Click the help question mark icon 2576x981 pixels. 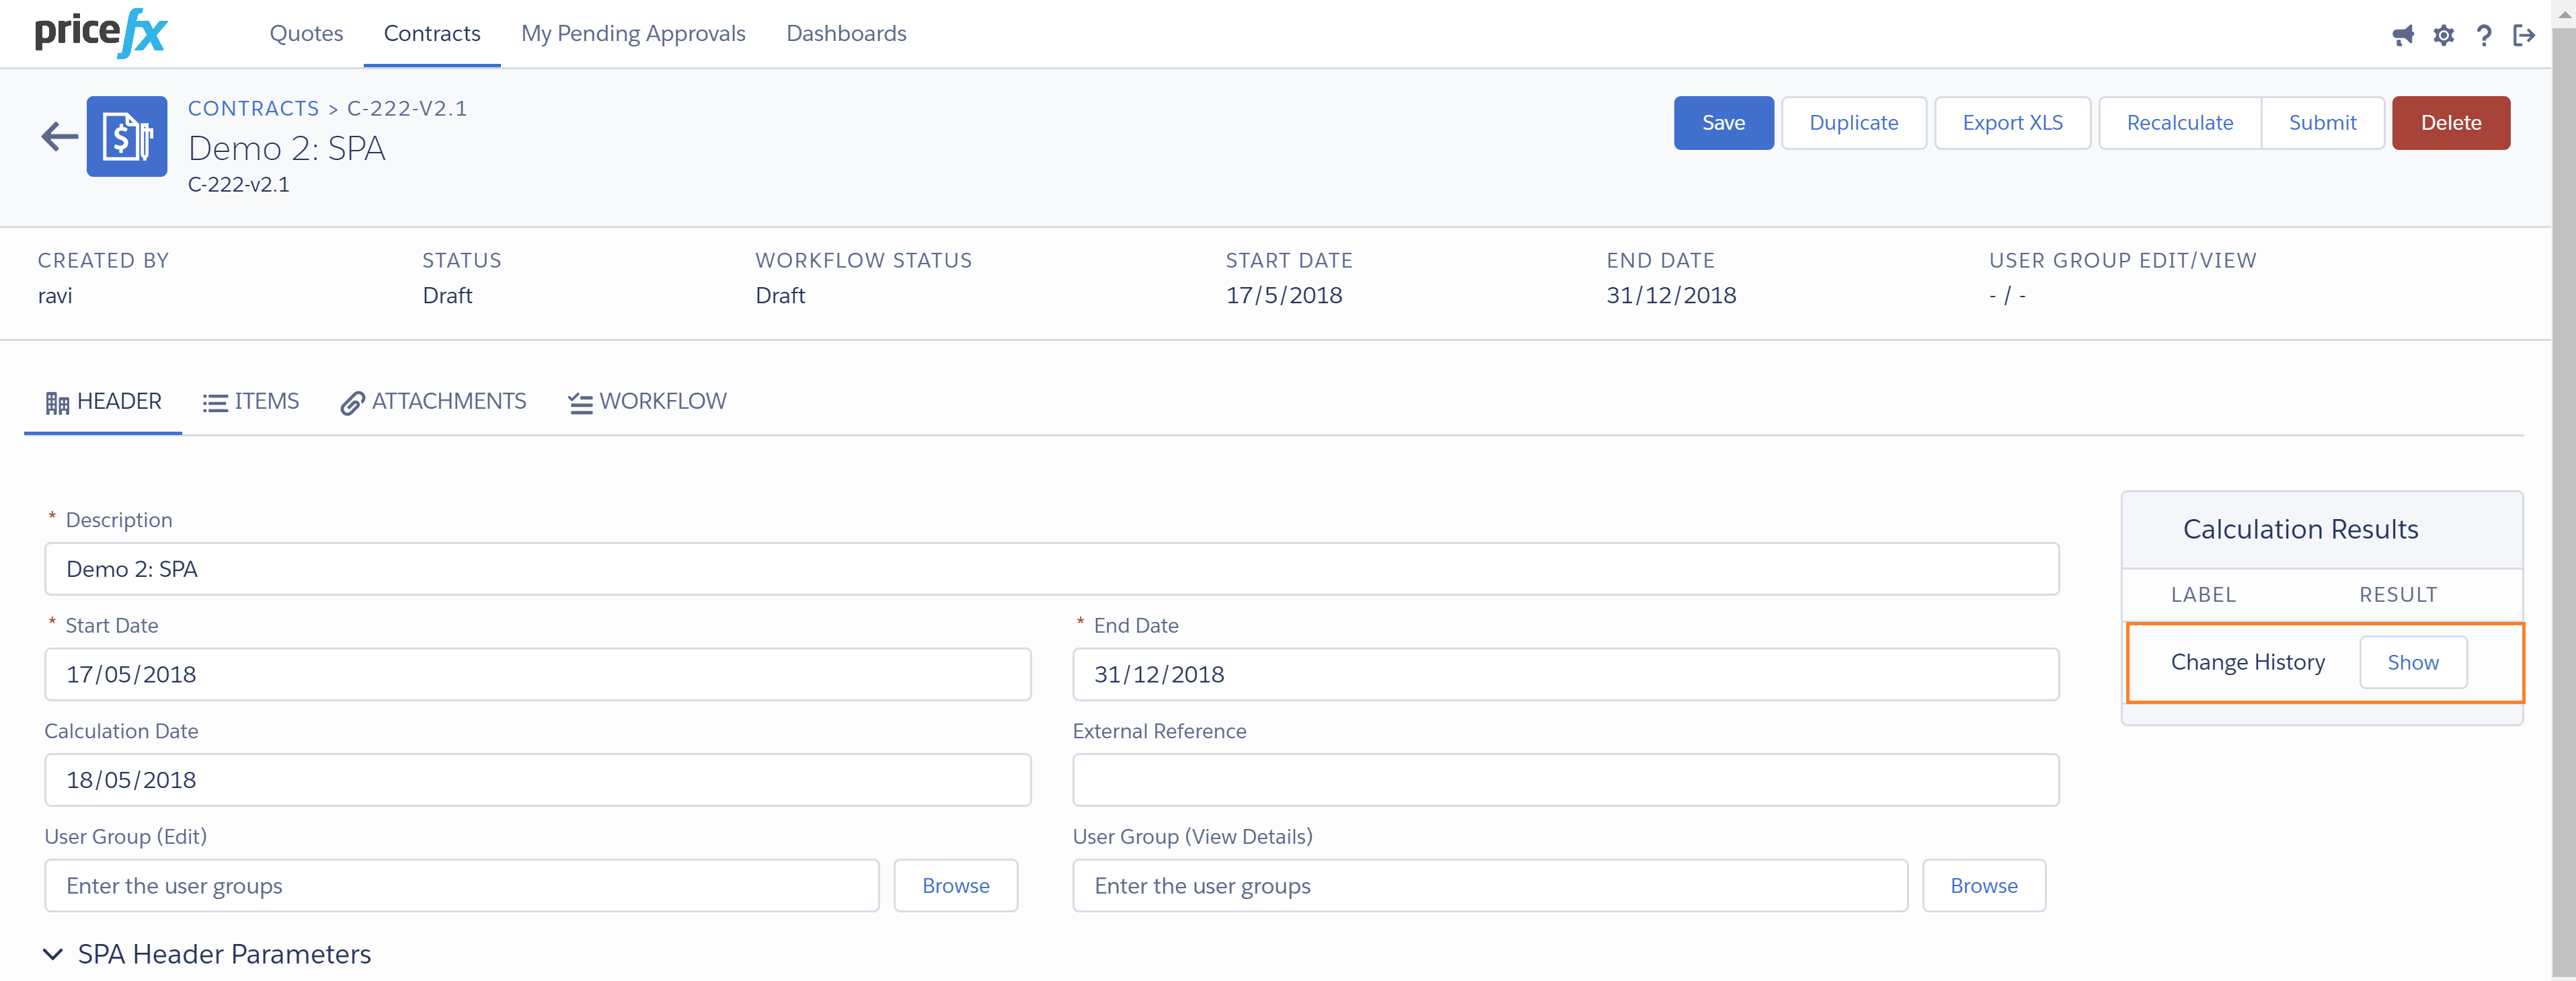2483,36
